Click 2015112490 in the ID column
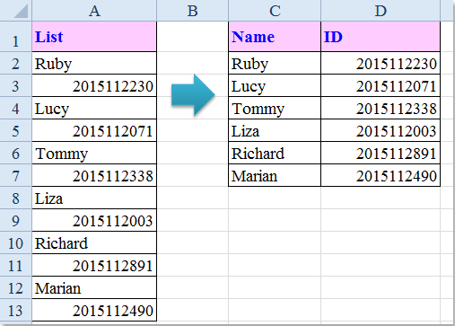455x326 pixels. pyautogui.click(x=381, y=175)
